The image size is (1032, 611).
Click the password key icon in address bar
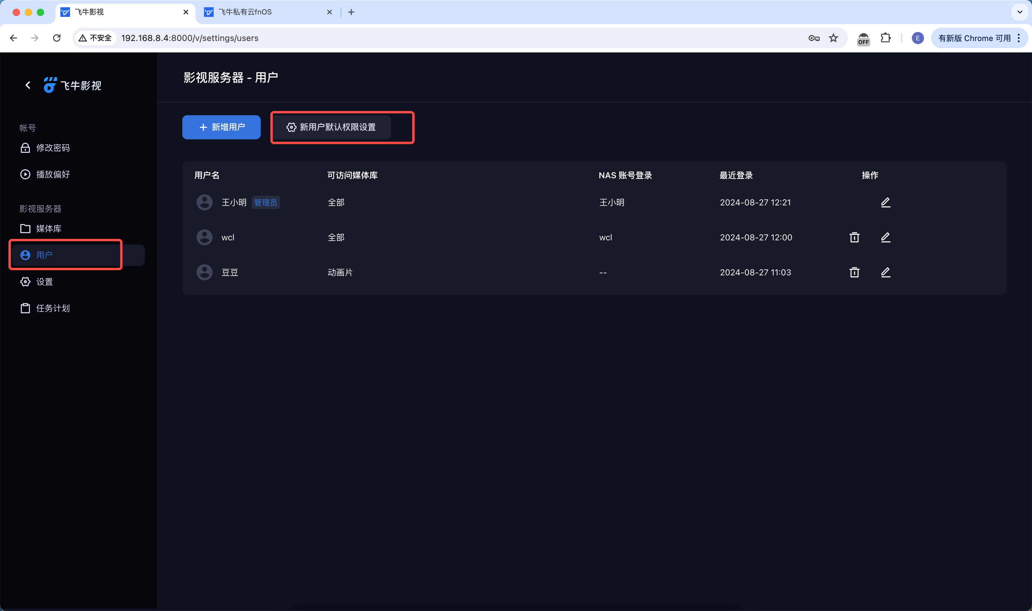pyautogui.click(x=814, y=38)
